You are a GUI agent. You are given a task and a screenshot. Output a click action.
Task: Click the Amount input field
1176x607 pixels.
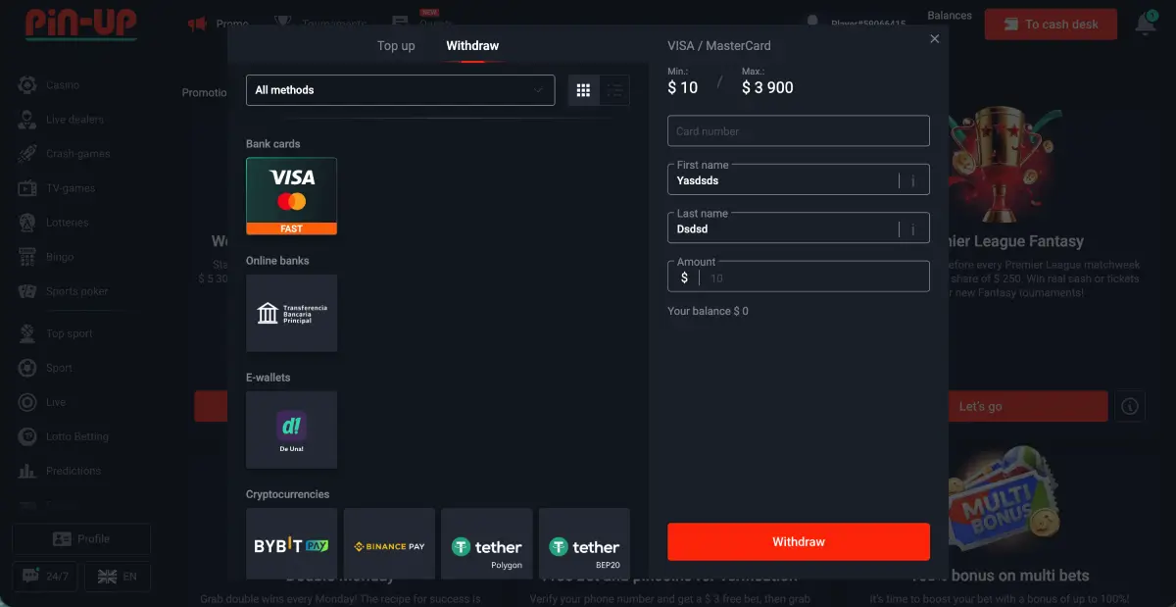[799, 277]
